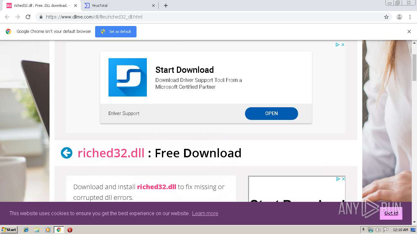The height and width of the screenshot is (234, 417).
Task: Open Chrome three-dot menu
Action: pos(410,17)
